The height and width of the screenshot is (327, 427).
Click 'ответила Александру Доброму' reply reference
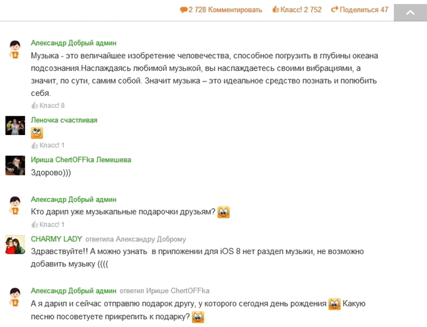(136, 240)
